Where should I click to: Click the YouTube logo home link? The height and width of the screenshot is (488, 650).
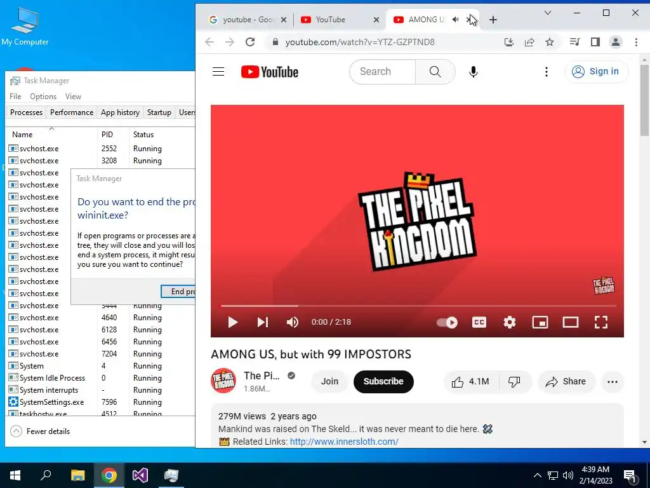(x=269, y=72)
